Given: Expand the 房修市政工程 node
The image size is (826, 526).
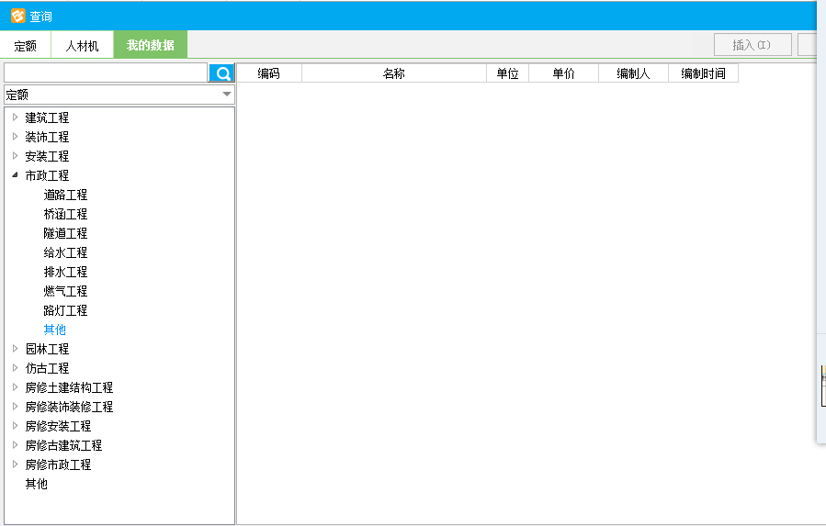Looking at the screenshot, I should coord(16,464).
